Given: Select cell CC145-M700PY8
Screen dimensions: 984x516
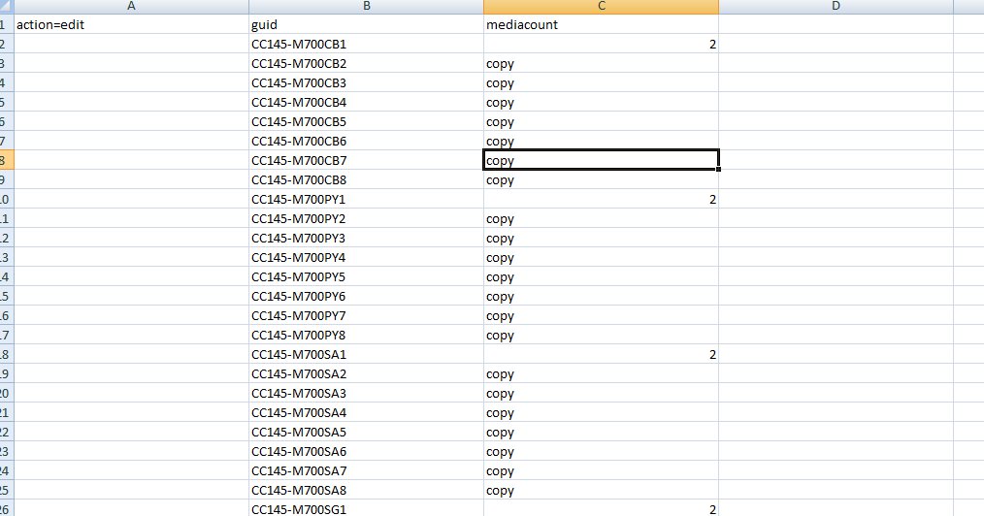Looking at the screenshot, I should (367, 336).
